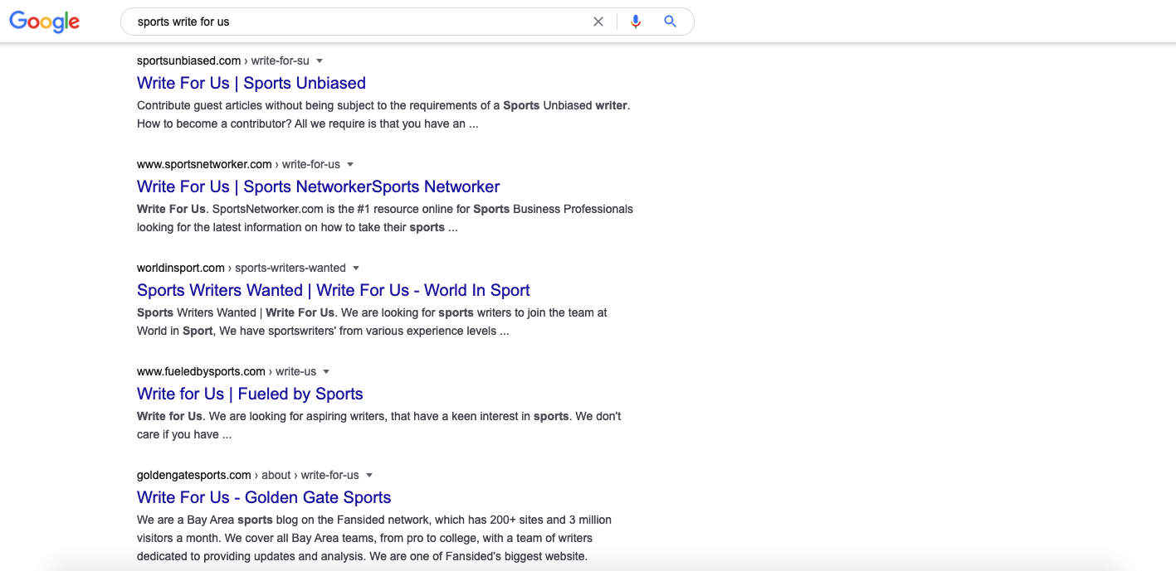Open 'Sports Writers Wanted | Write For Us' result
The image size is (1176, 571).
pyautogui.click(x=334, y=290)
